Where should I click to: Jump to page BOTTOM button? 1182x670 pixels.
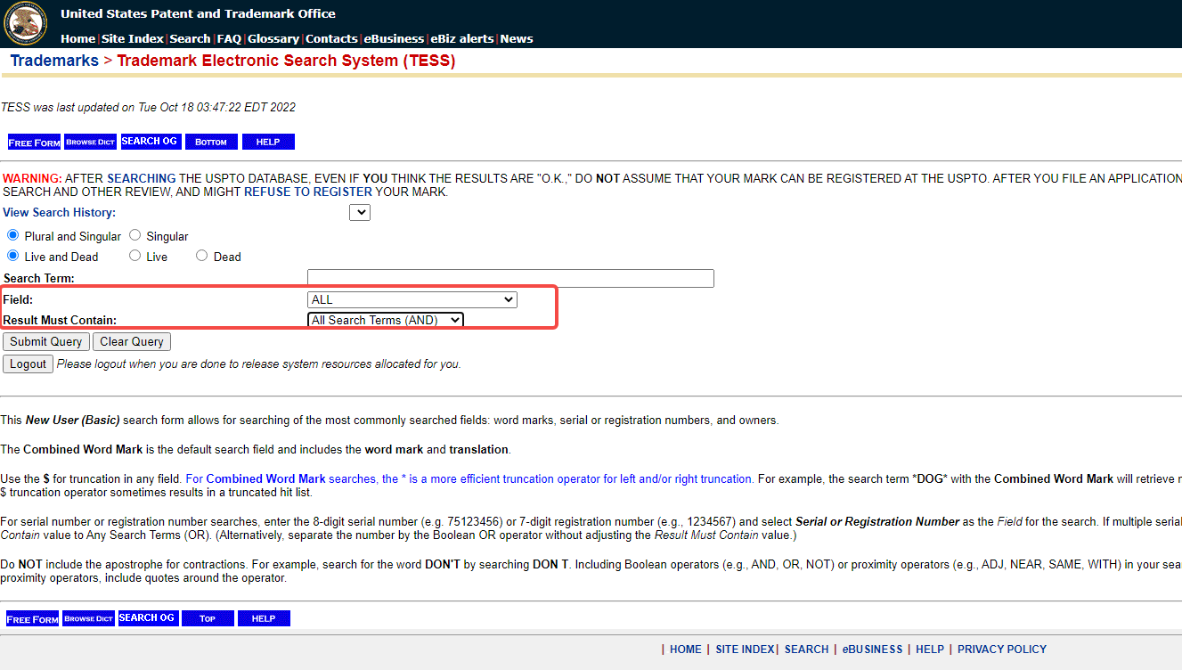(x=211, y=142)
